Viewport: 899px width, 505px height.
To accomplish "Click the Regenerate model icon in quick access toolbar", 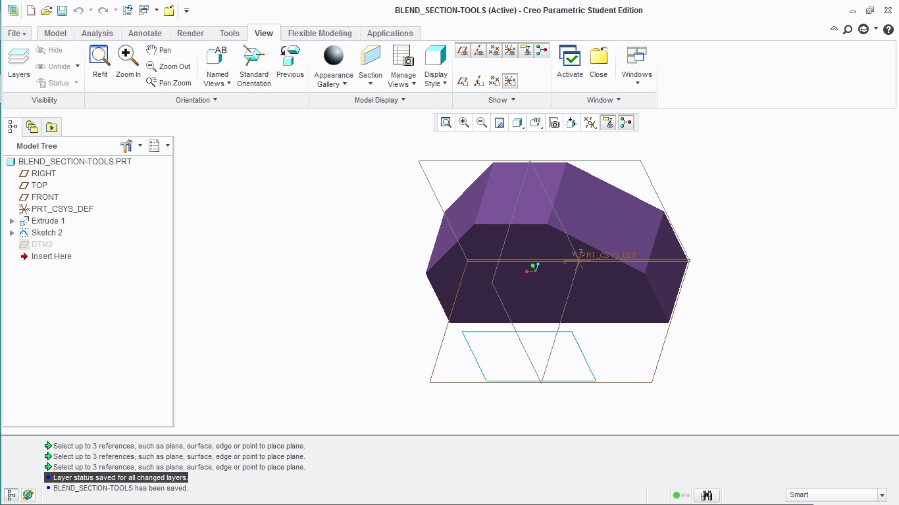I will 128,11.
